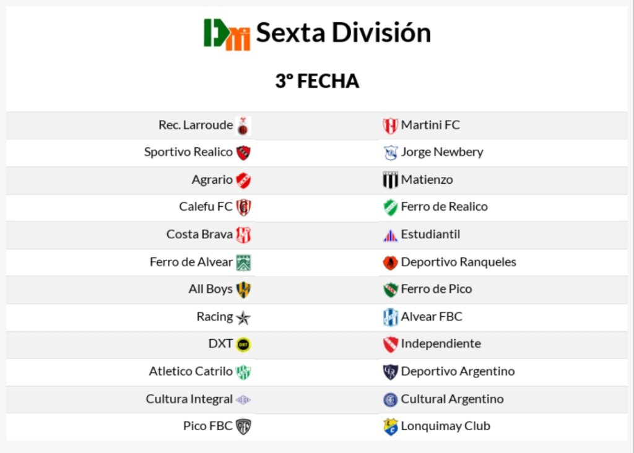The height and width of the screenshot is (453, 634).
Task: Click the Ferro de Realico green crest
Action: [390, 207]
